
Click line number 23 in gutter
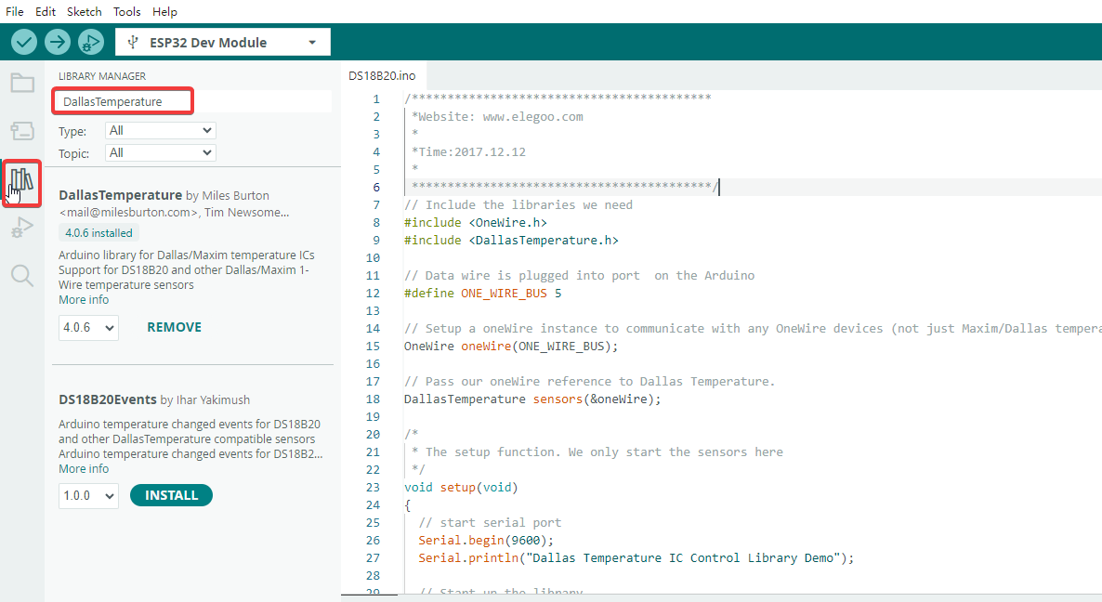374,488
